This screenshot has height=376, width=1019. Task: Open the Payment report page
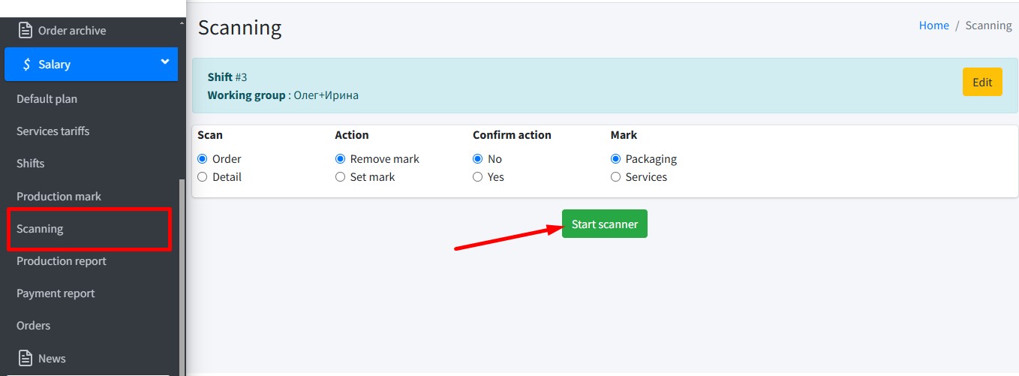(56, 293)
